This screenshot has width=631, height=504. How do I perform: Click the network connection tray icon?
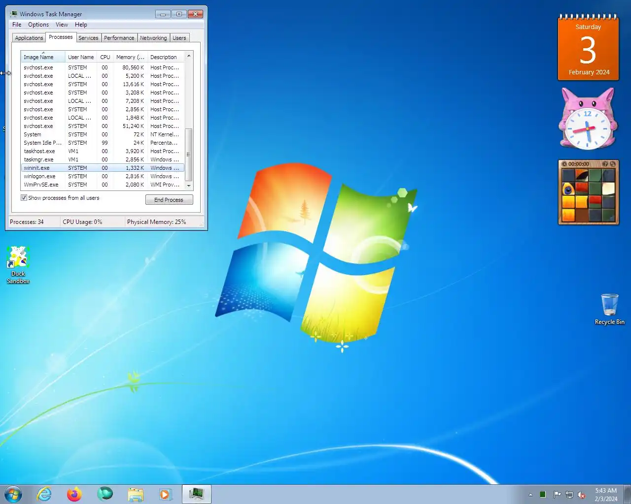click(x=569, y=495)
